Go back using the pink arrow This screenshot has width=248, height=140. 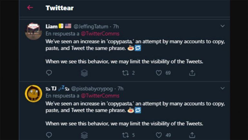(x=30, y=8)
